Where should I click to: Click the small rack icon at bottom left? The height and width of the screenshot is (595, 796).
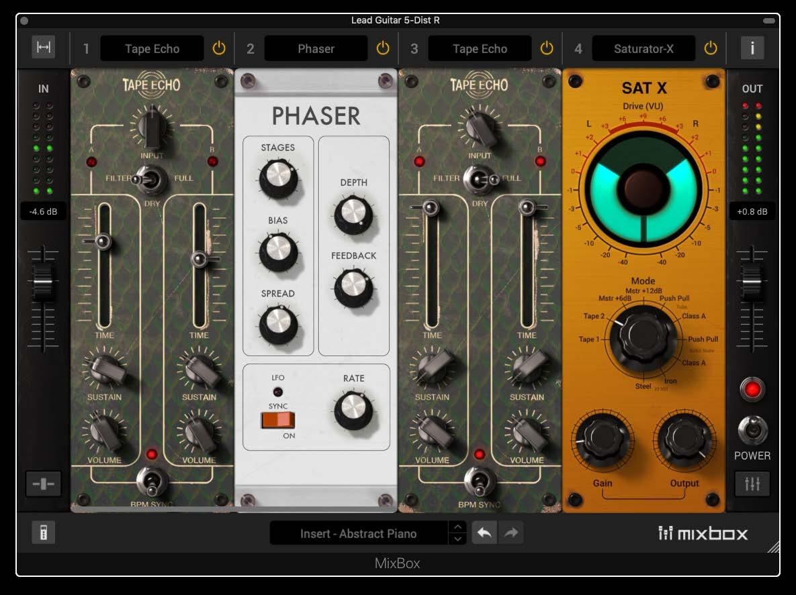44,533
